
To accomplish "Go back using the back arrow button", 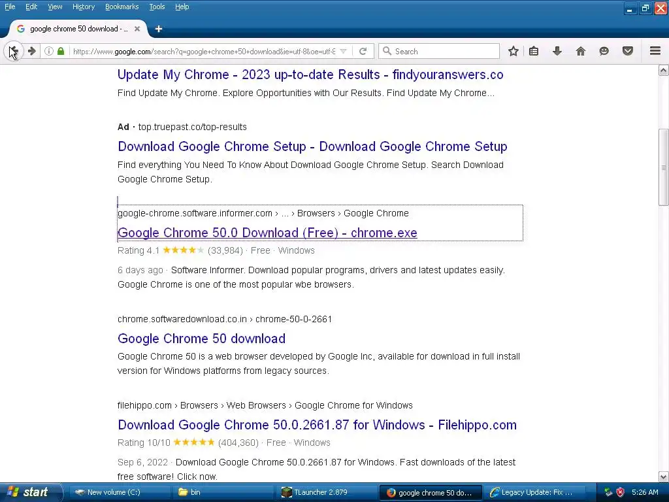I will (14, 51).
